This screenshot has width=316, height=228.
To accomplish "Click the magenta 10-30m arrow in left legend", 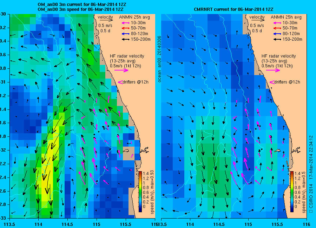I will coord(126,23).
